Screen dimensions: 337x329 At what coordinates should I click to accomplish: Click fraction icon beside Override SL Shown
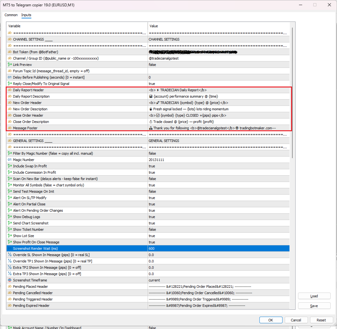[10, 255]
